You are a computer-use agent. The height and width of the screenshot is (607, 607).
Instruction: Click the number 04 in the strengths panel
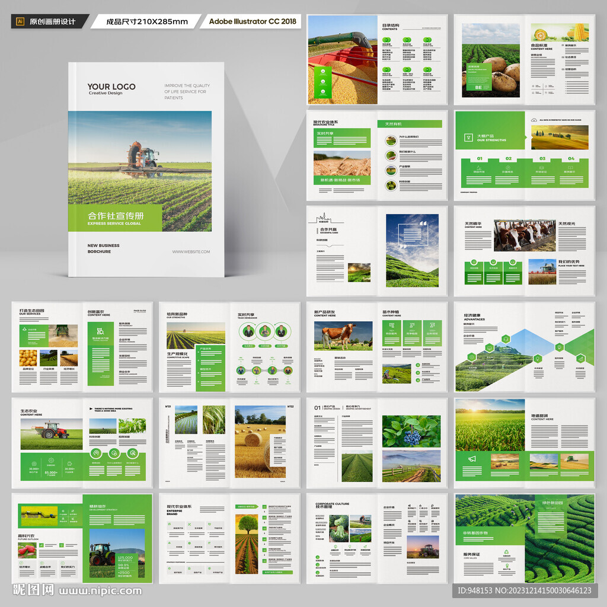[x=571, y=158]
